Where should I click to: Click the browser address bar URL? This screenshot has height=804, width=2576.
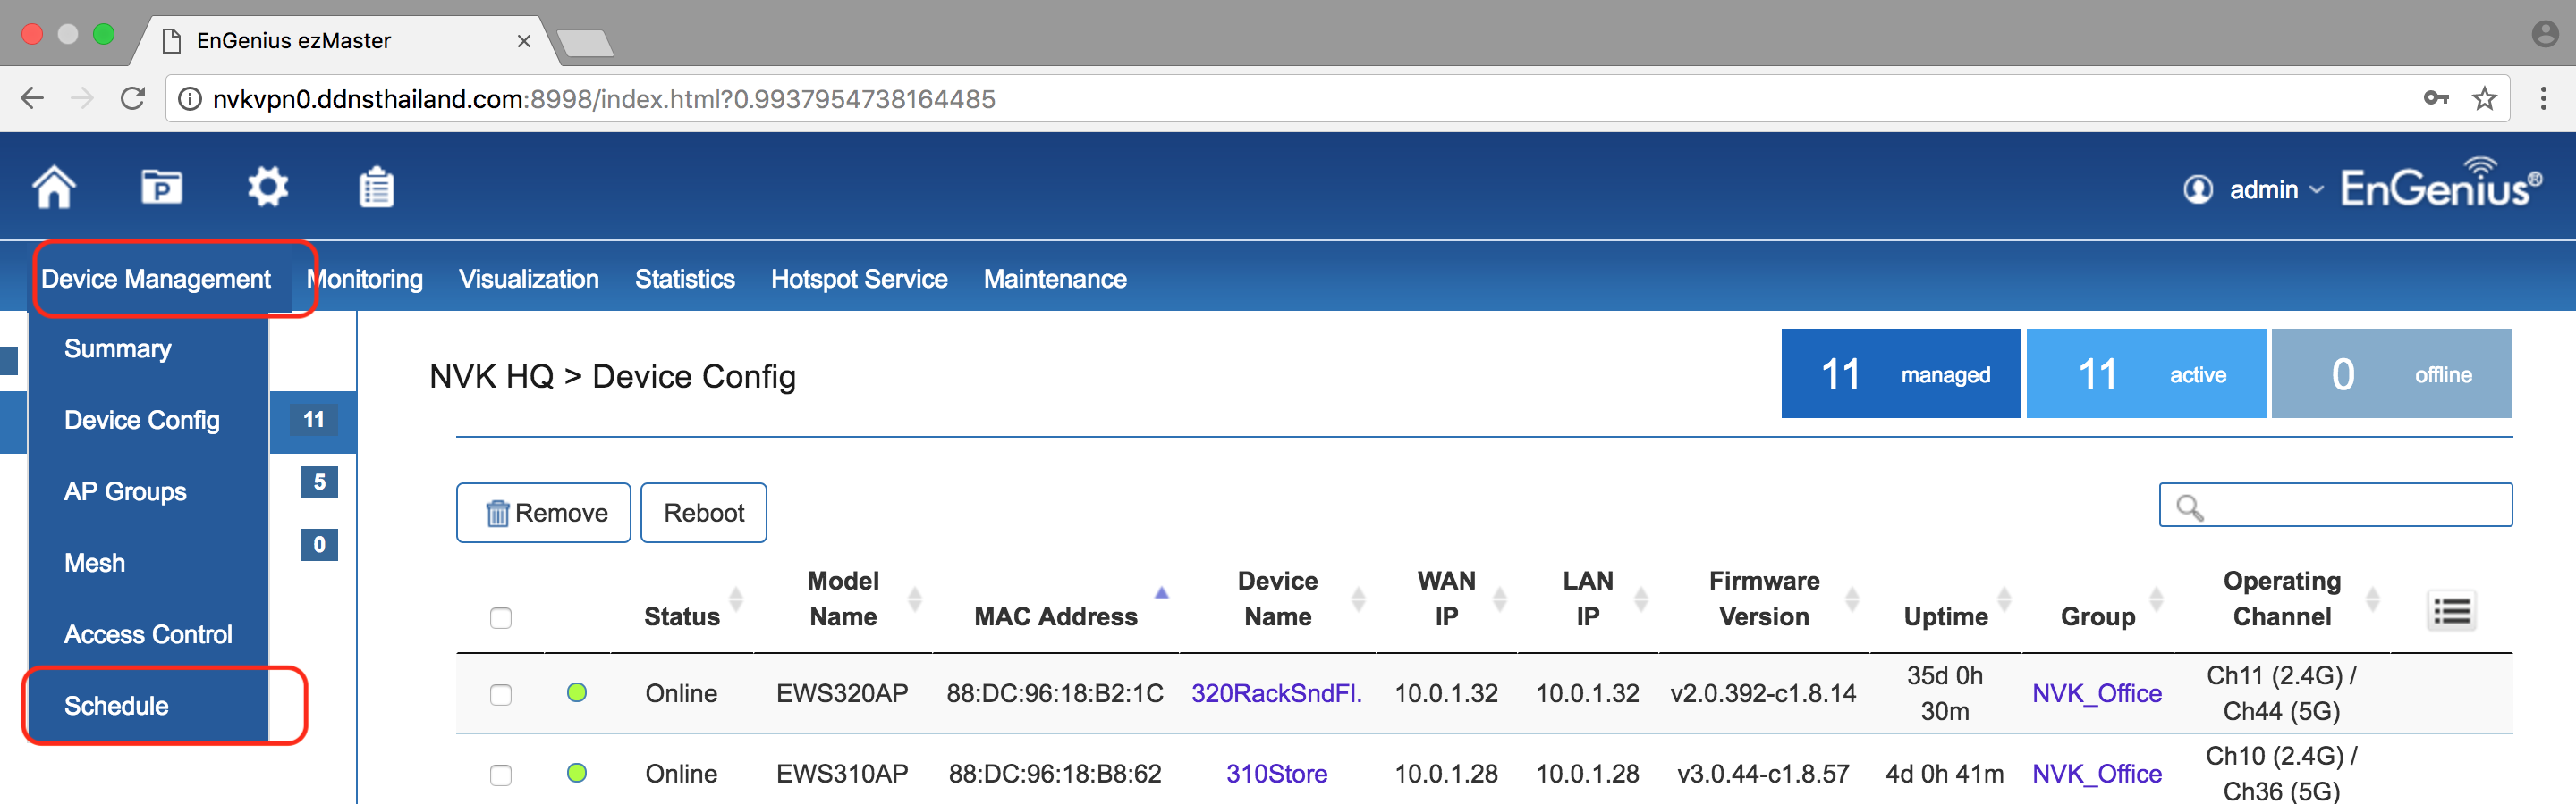pyautogui.click(x=604, y=99)
